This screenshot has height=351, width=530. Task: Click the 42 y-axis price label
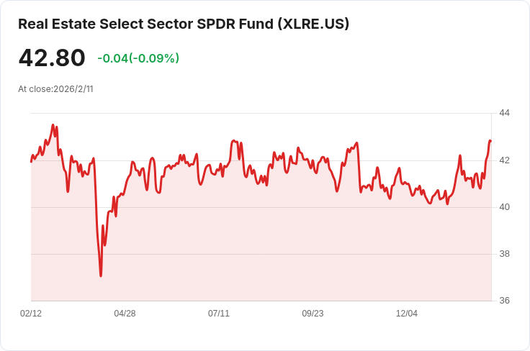pyautogui.click(x=504, y=160)
